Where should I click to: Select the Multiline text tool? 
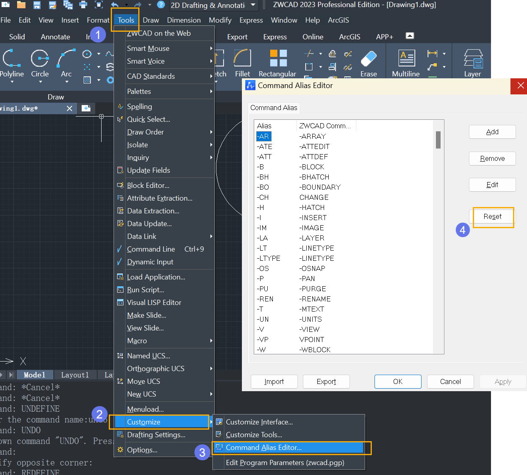point(406,63)
